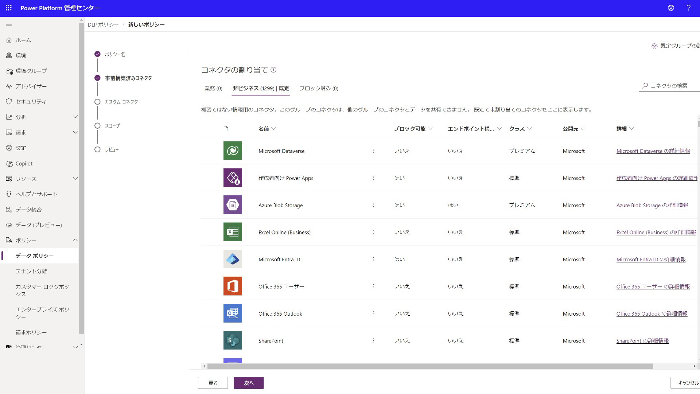Collapse the navigation hamburger menu
Screen dimensions: 700x394
[9, 24]
